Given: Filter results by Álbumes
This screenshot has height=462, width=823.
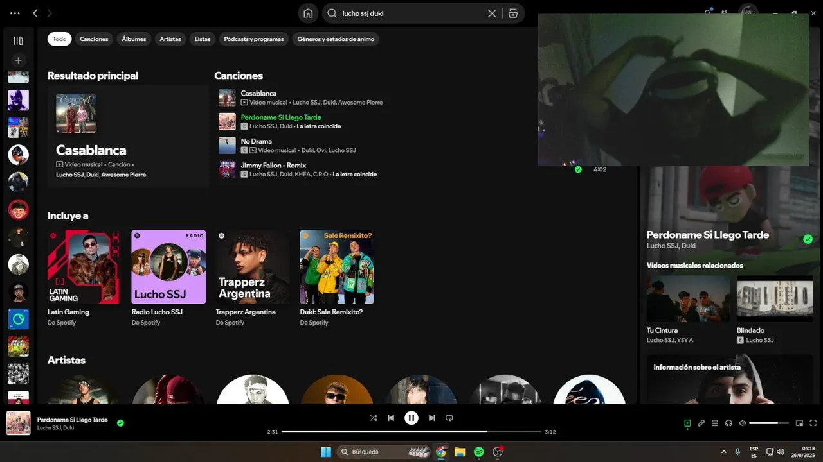Looking at the screenshot, I should (134, 39).
